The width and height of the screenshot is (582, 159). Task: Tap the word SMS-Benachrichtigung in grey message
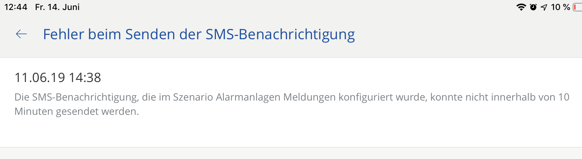click(85, 97)
